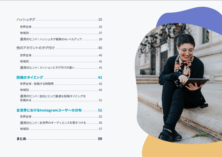
Task: Open 地域別 entry for page 57
Action: pyautogui.click(x=61, y=129)
